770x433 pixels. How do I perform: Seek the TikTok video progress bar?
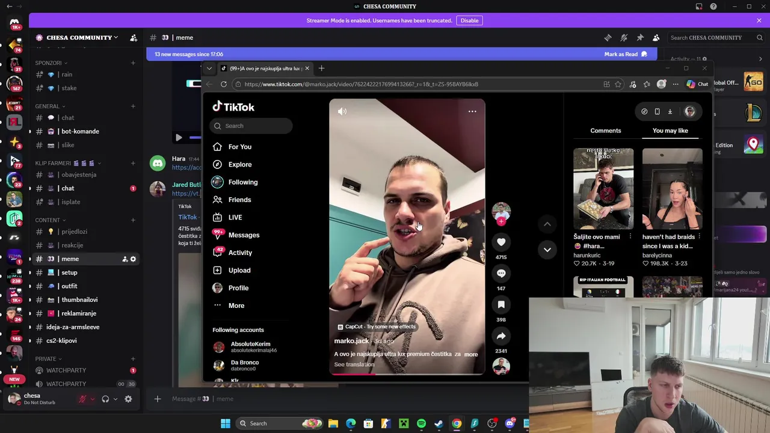pyautogui.click(x=407, y=373)
